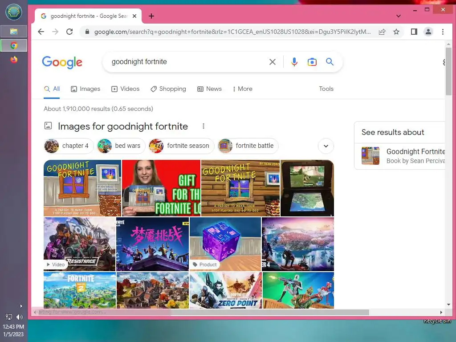This screenshot has width=456, height=342.
Task: Switch to the News tab
Action: [209, 89]
